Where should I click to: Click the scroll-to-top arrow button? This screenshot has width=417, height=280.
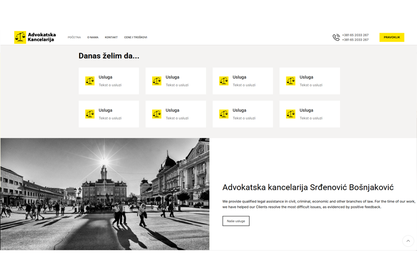click(408, 241)
